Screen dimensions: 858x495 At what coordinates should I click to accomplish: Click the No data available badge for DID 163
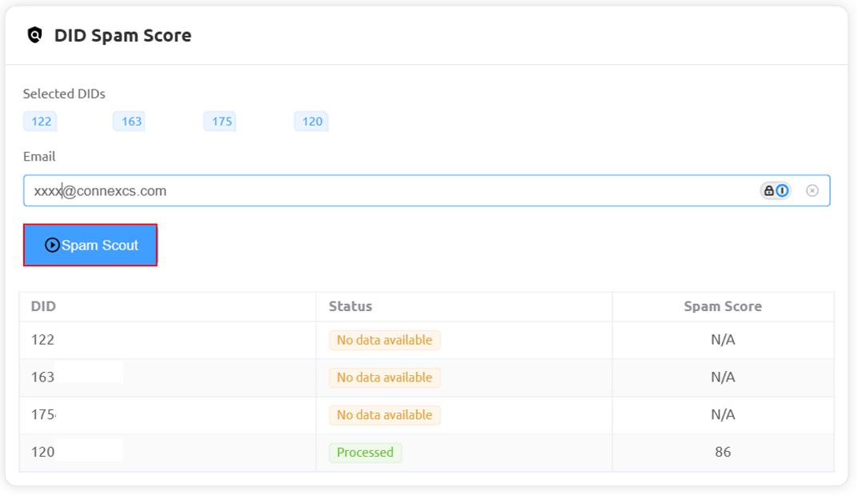(385, 377)
